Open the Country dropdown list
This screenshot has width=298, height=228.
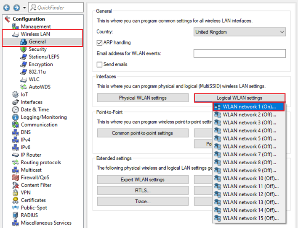click(239, 32)
